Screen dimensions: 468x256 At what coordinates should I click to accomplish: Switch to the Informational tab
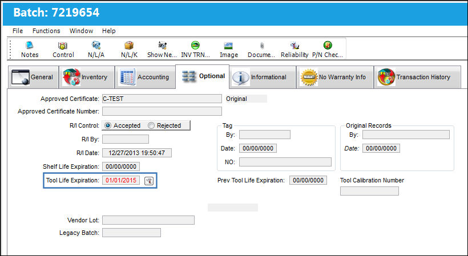tap(263, 77)
